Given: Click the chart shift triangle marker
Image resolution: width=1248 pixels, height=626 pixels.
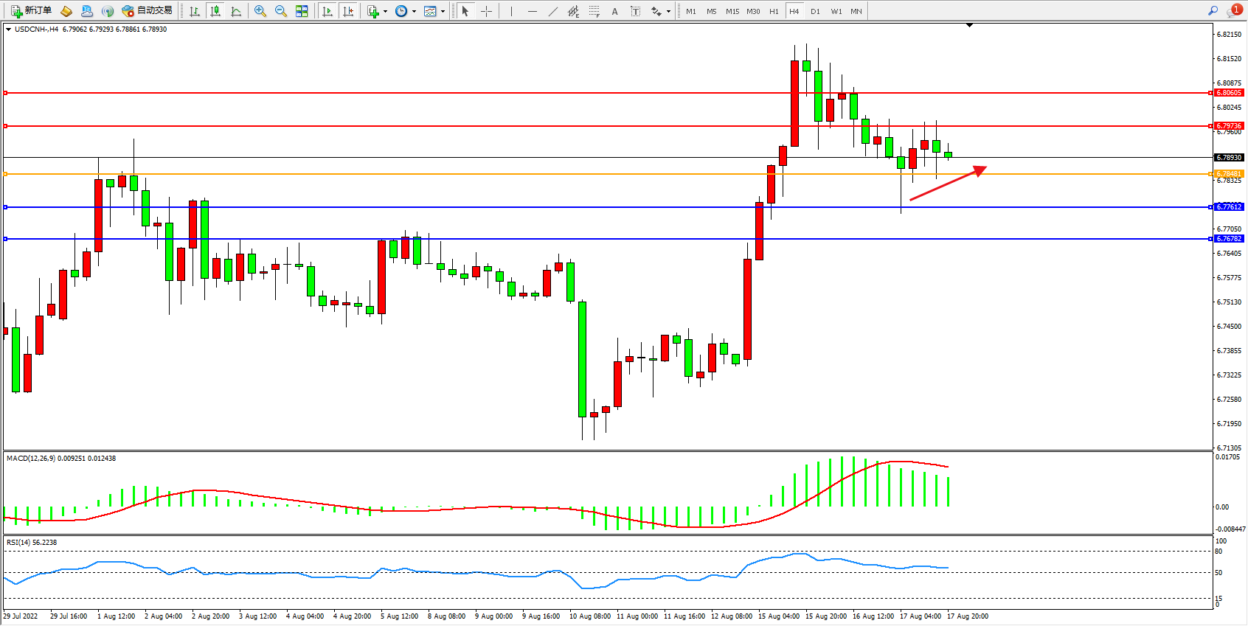Looking at the screenshot, I should click(970, 25).
